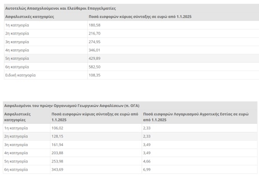Click the 180,58 contribution amount cell
The width and height of the screenshot is (259, 179).
[94, 25]
